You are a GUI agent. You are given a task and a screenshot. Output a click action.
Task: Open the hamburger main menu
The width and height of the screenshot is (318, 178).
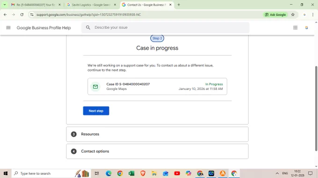(8, 27)
